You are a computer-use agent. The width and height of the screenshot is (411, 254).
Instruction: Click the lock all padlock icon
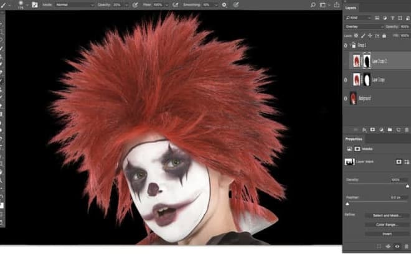click(382, 35)
